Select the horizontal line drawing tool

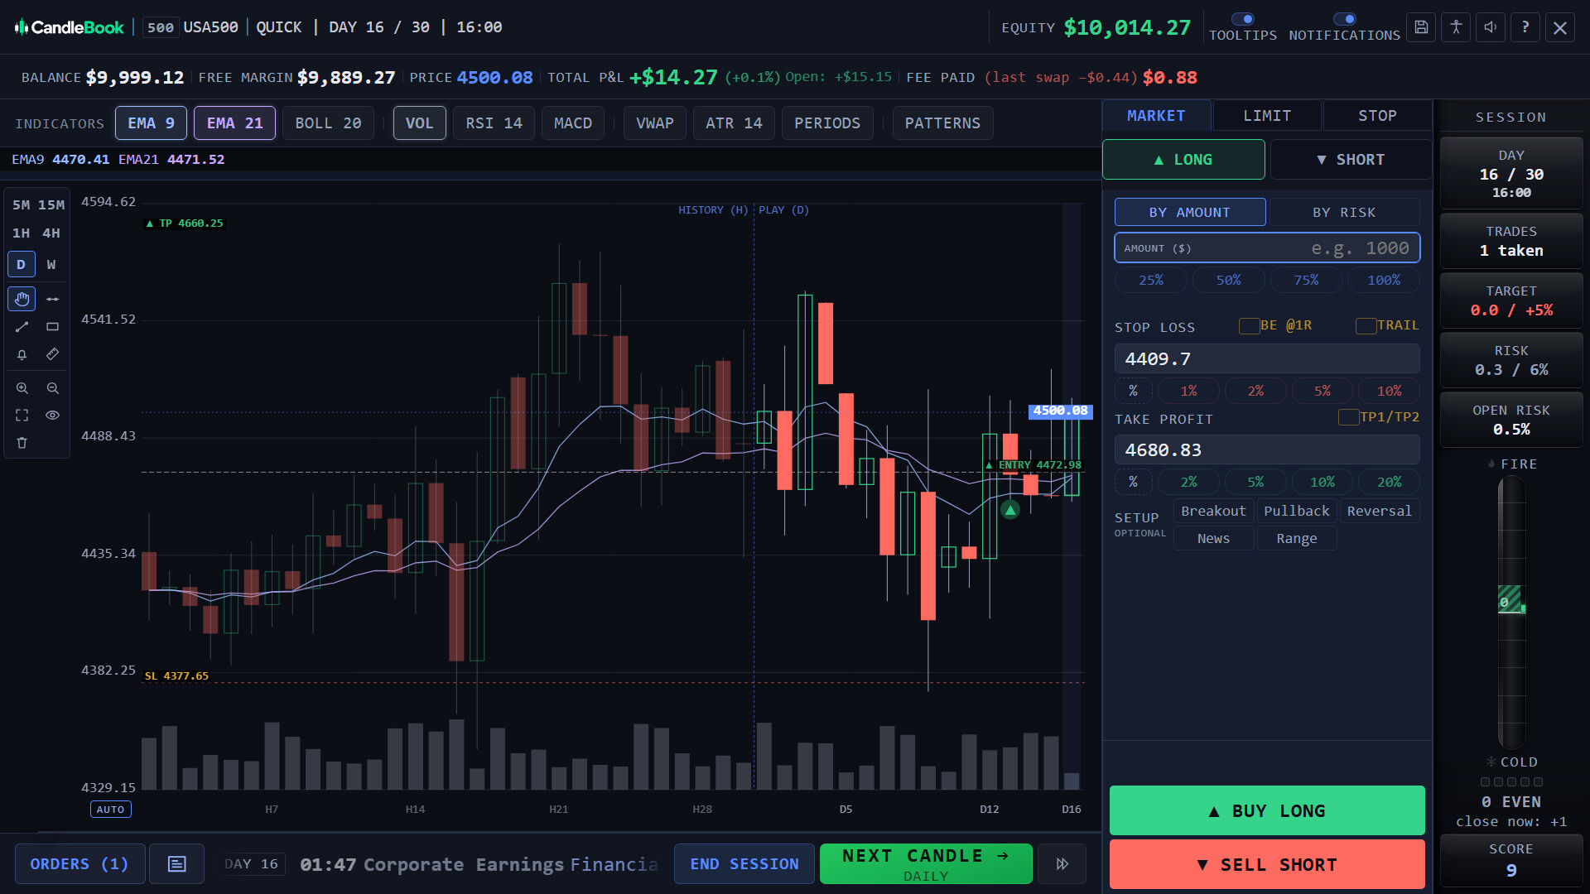pos(52,299)
